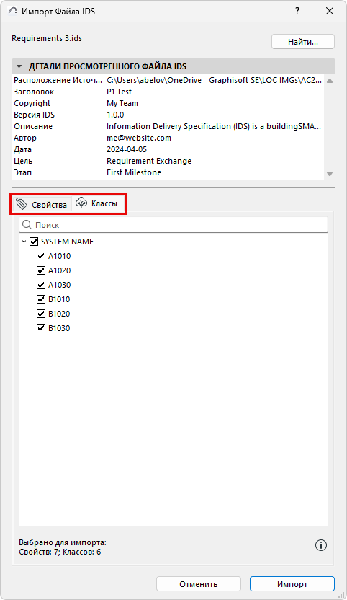347x600 pixels.
Task: Uncheck the A1020 class checkbox
Action: coord(41,270)
